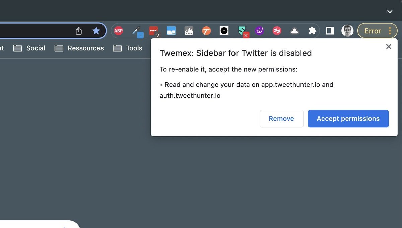Click the blue folder-shaped extension icon
The height and width of the screenshot is (228, 402).
coord(171,31)
